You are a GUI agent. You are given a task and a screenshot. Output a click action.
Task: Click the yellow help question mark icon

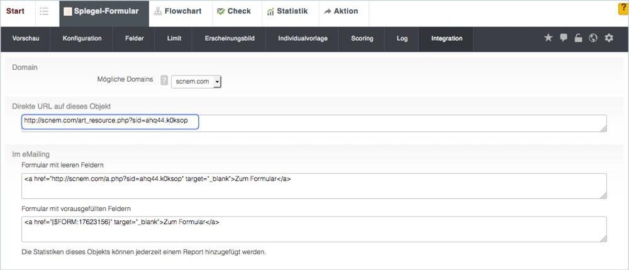click(623, 8)
